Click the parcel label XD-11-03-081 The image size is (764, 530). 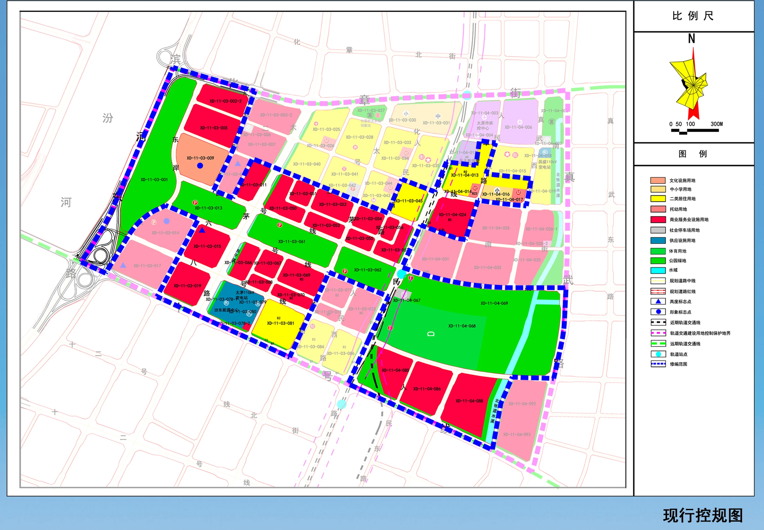pos(281,323)
